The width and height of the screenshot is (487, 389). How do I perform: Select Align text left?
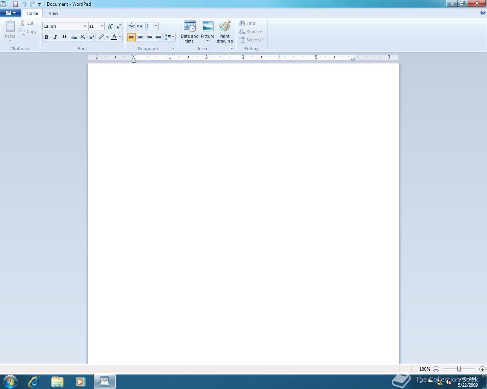click(x=132, y=37)
